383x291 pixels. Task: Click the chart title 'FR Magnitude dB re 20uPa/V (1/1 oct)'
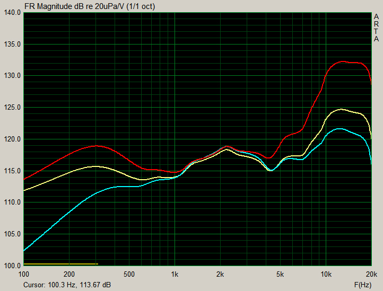90,6
